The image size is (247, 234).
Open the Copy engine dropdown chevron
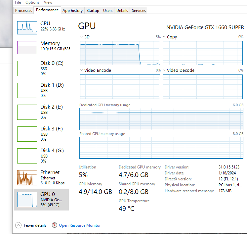coord(164,37)
